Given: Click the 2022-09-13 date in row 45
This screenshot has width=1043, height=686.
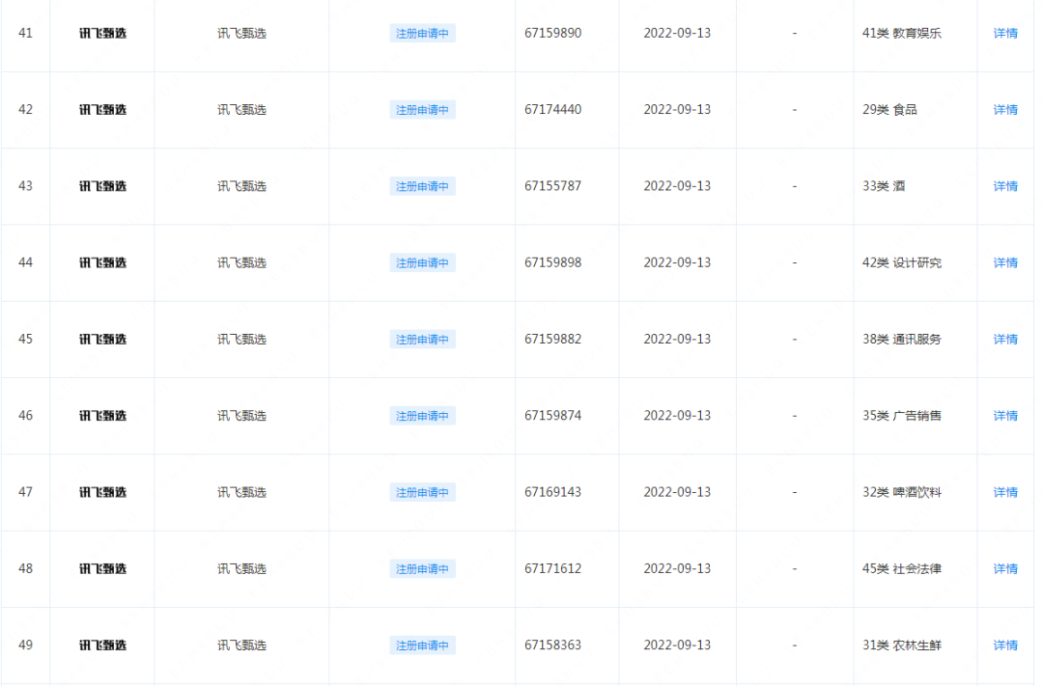Looking at the screenshot, I should point(677,339).
